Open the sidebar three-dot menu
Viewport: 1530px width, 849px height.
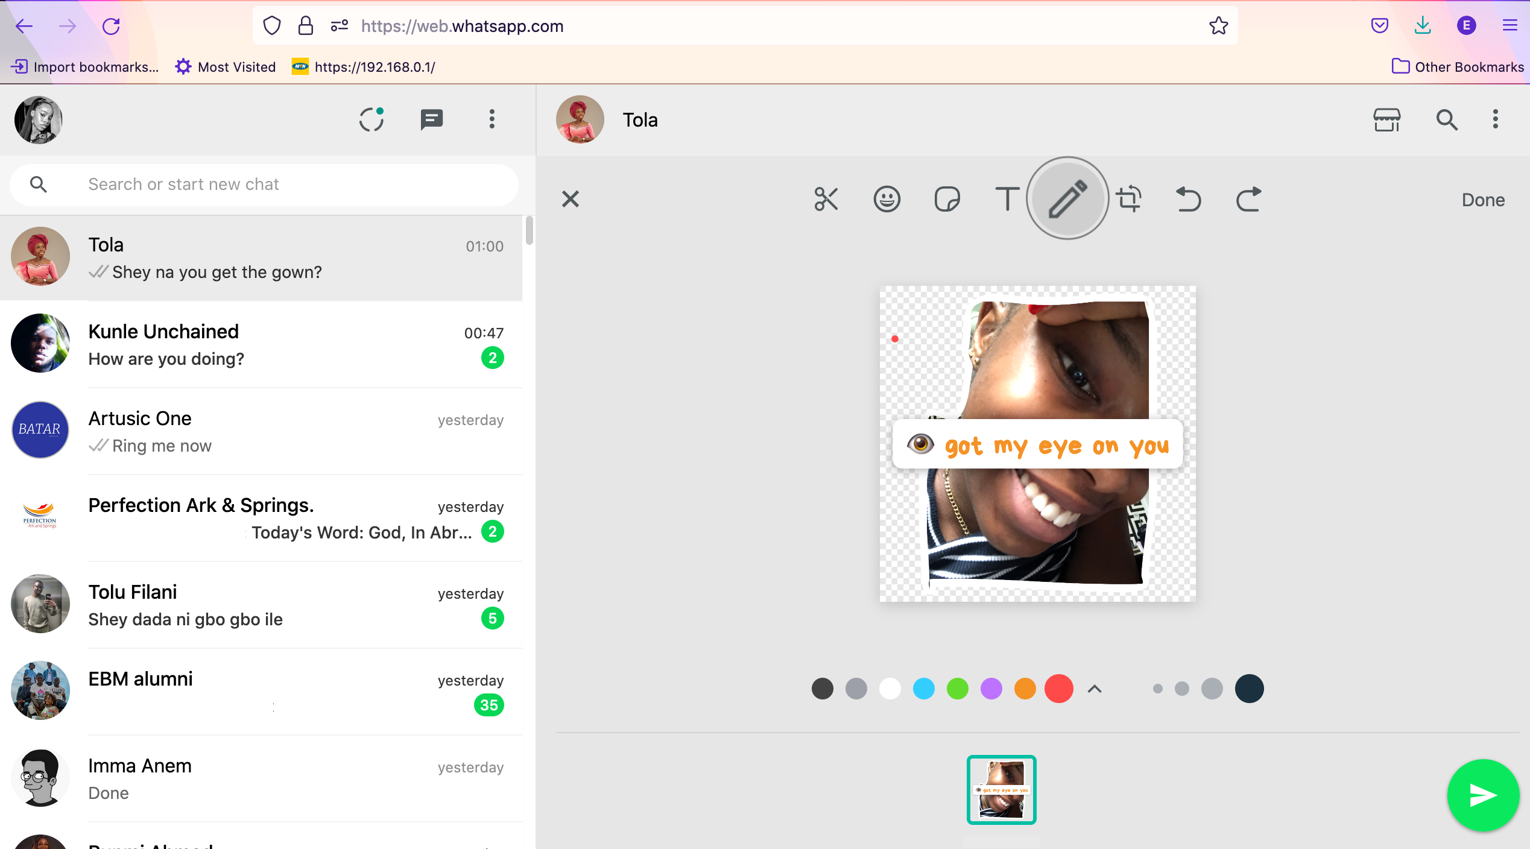click(492, 119)
